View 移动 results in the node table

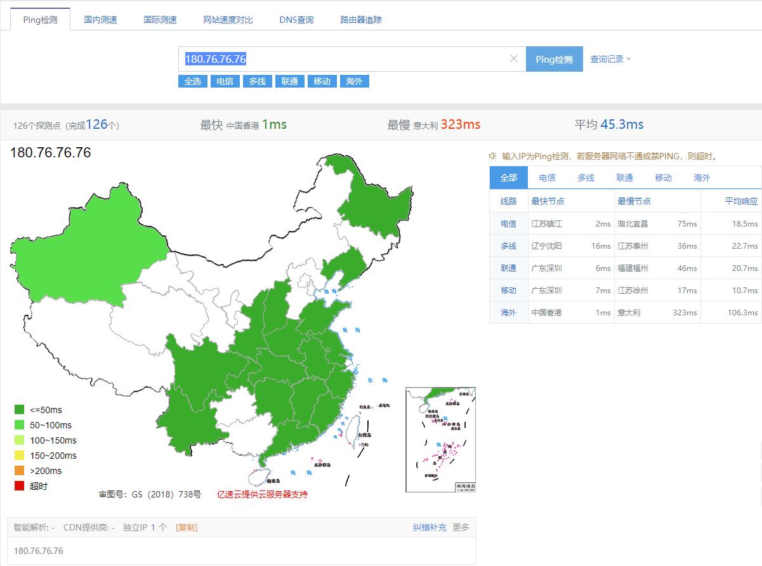pos(662,178)
